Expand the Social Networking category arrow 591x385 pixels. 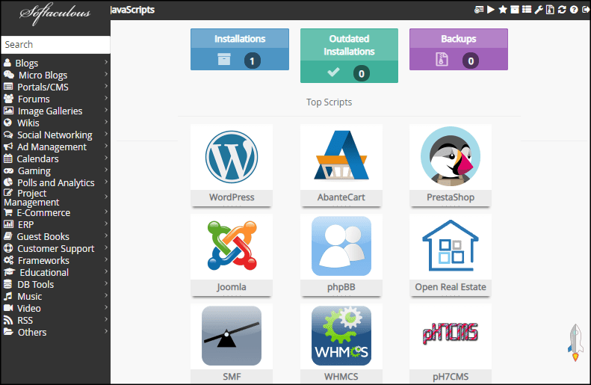tap(106, 134)
